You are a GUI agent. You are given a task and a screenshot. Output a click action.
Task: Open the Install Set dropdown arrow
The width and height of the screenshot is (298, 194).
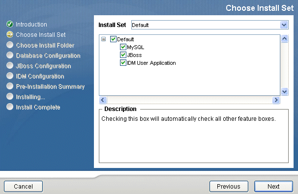(284, 25)
